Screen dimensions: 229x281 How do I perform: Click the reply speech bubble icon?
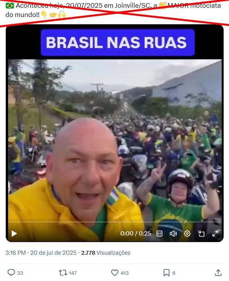[11, 273]
